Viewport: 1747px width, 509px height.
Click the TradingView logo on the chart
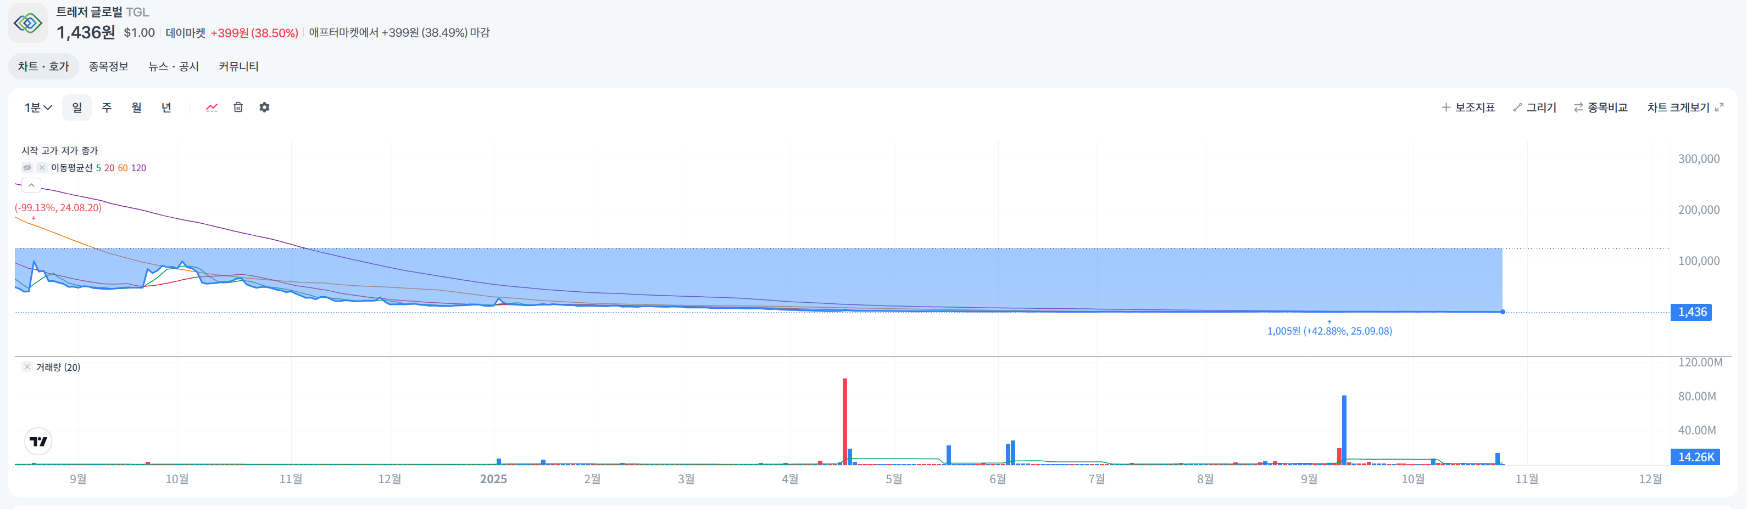(38, 442)
